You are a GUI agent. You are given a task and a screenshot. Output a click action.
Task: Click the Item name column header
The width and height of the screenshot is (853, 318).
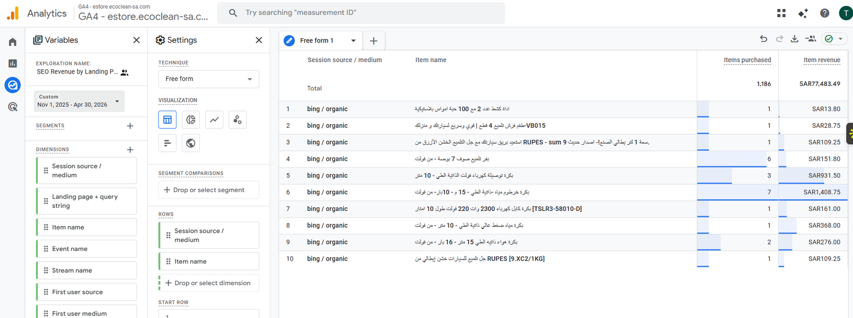[431, 60]
